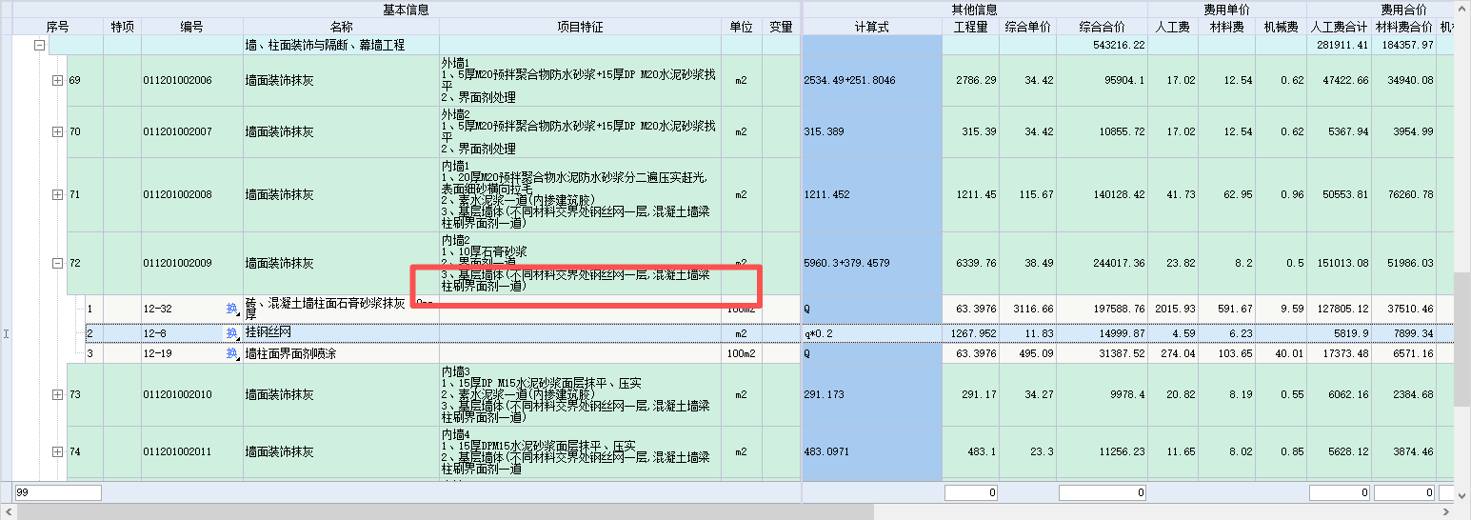This screenshot has width=1471, height=520.
Task: Select feature cell starting with 外墙1
Action: [580, 80]
